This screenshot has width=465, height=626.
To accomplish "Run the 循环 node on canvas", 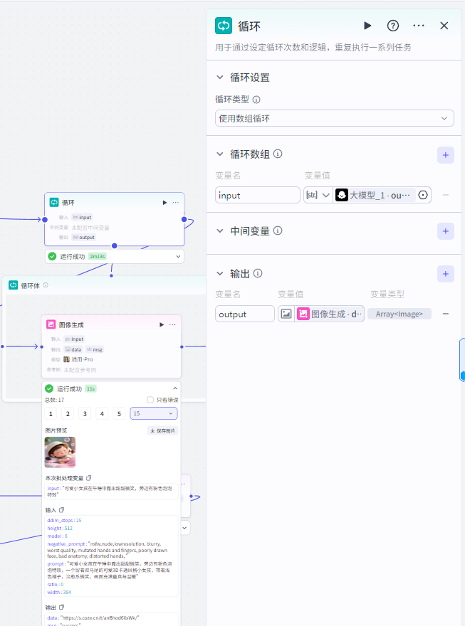I will 164,203.
